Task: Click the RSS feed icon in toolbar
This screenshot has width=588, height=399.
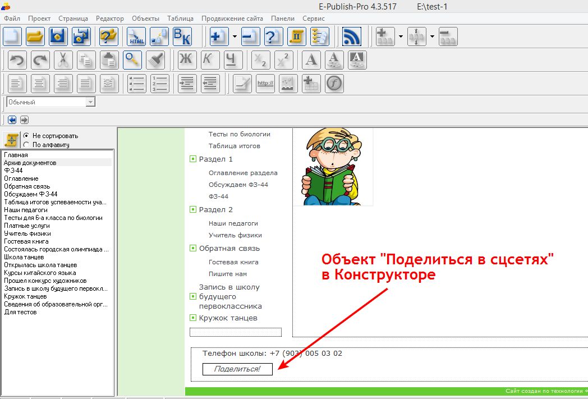Action: (x=352, y=36)
